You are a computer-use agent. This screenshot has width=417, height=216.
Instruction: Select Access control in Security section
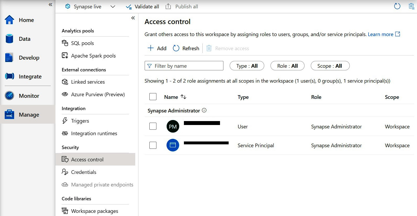[x=95, y=159]
